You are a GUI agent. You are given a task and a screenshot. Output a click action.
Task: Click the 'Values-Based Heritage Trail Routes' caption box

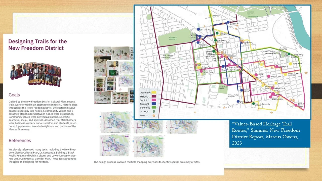[x=270, y=134]
